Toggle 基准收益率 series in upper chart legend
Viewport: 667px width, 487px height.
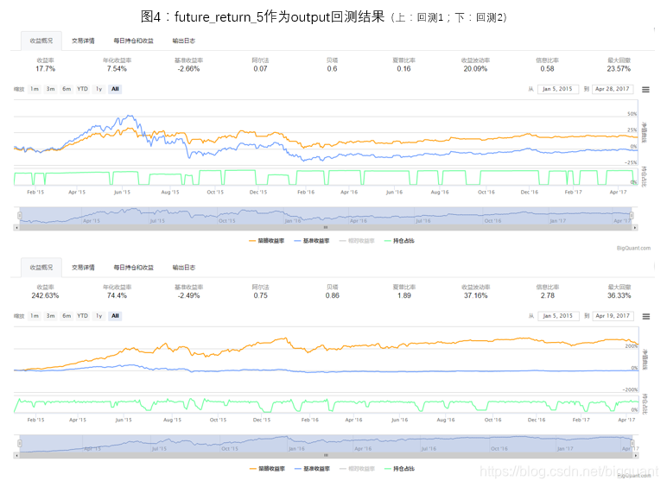tap(312, 241)
